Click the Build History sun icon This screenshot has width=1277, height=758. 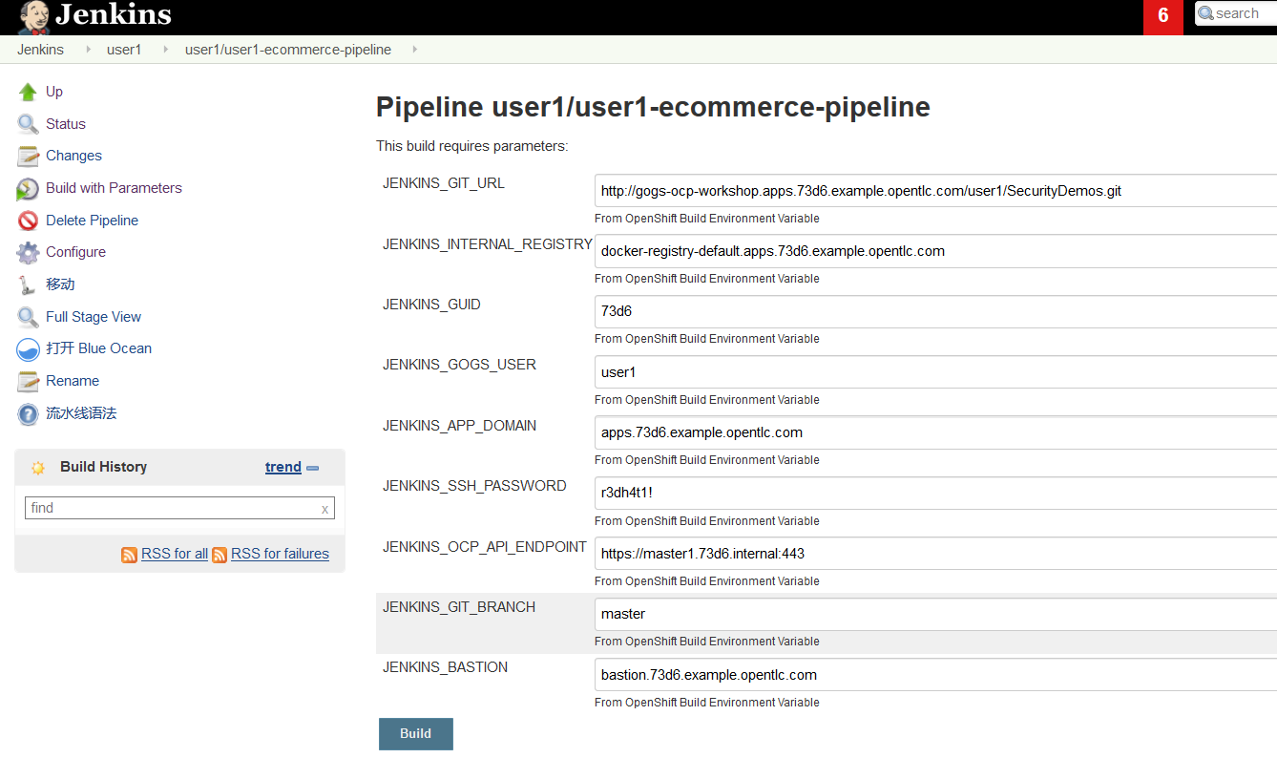point(38,468)
